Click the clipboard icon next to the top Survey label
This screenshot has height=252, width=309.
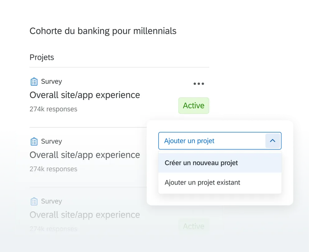click(34, 81)
